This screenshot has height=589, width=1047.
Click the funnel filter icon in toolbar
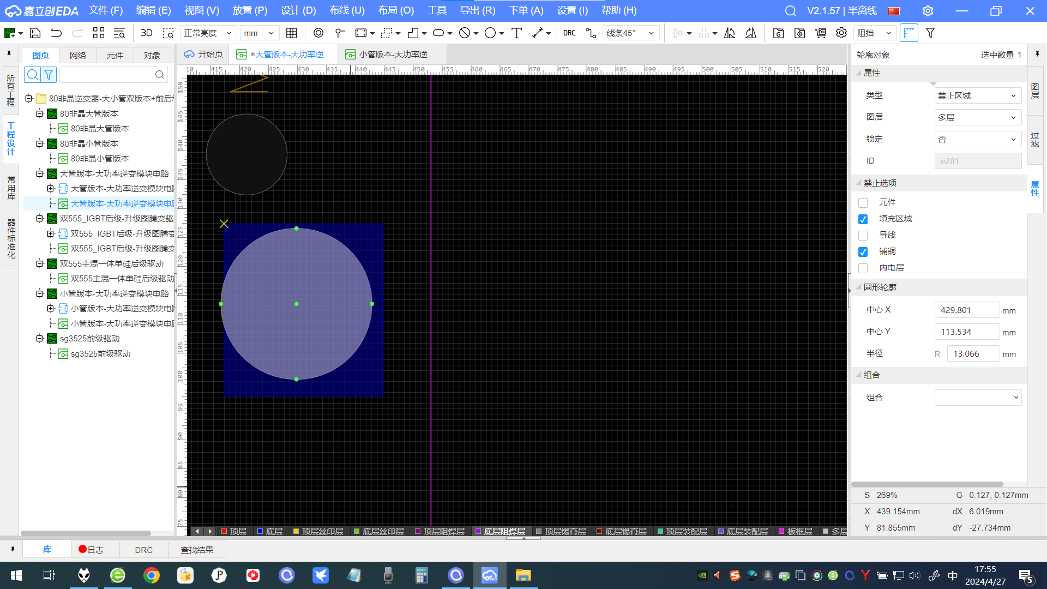[x=930, y=33]
